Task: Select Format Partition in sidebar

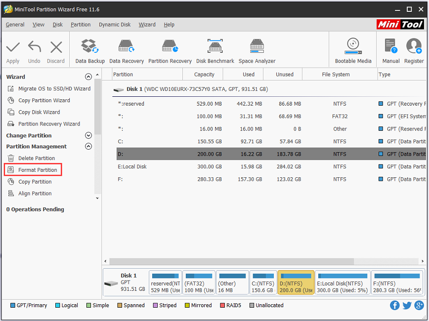Action: coord(33,170)
